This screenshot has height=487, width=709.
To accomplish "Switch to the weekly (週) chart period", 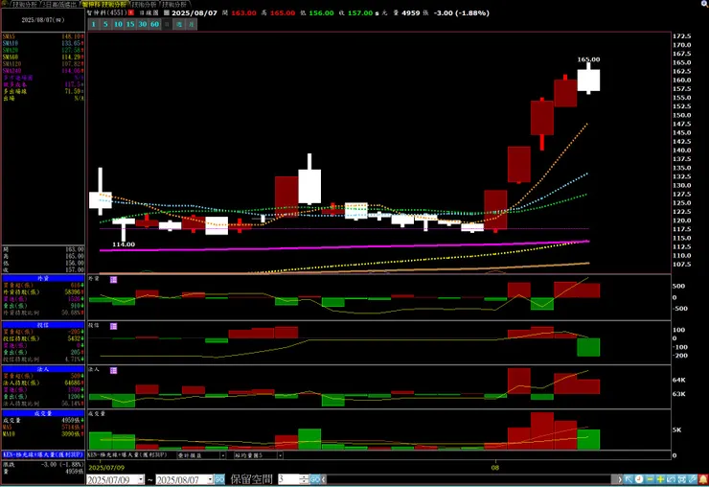I will [x=179, y=24].
